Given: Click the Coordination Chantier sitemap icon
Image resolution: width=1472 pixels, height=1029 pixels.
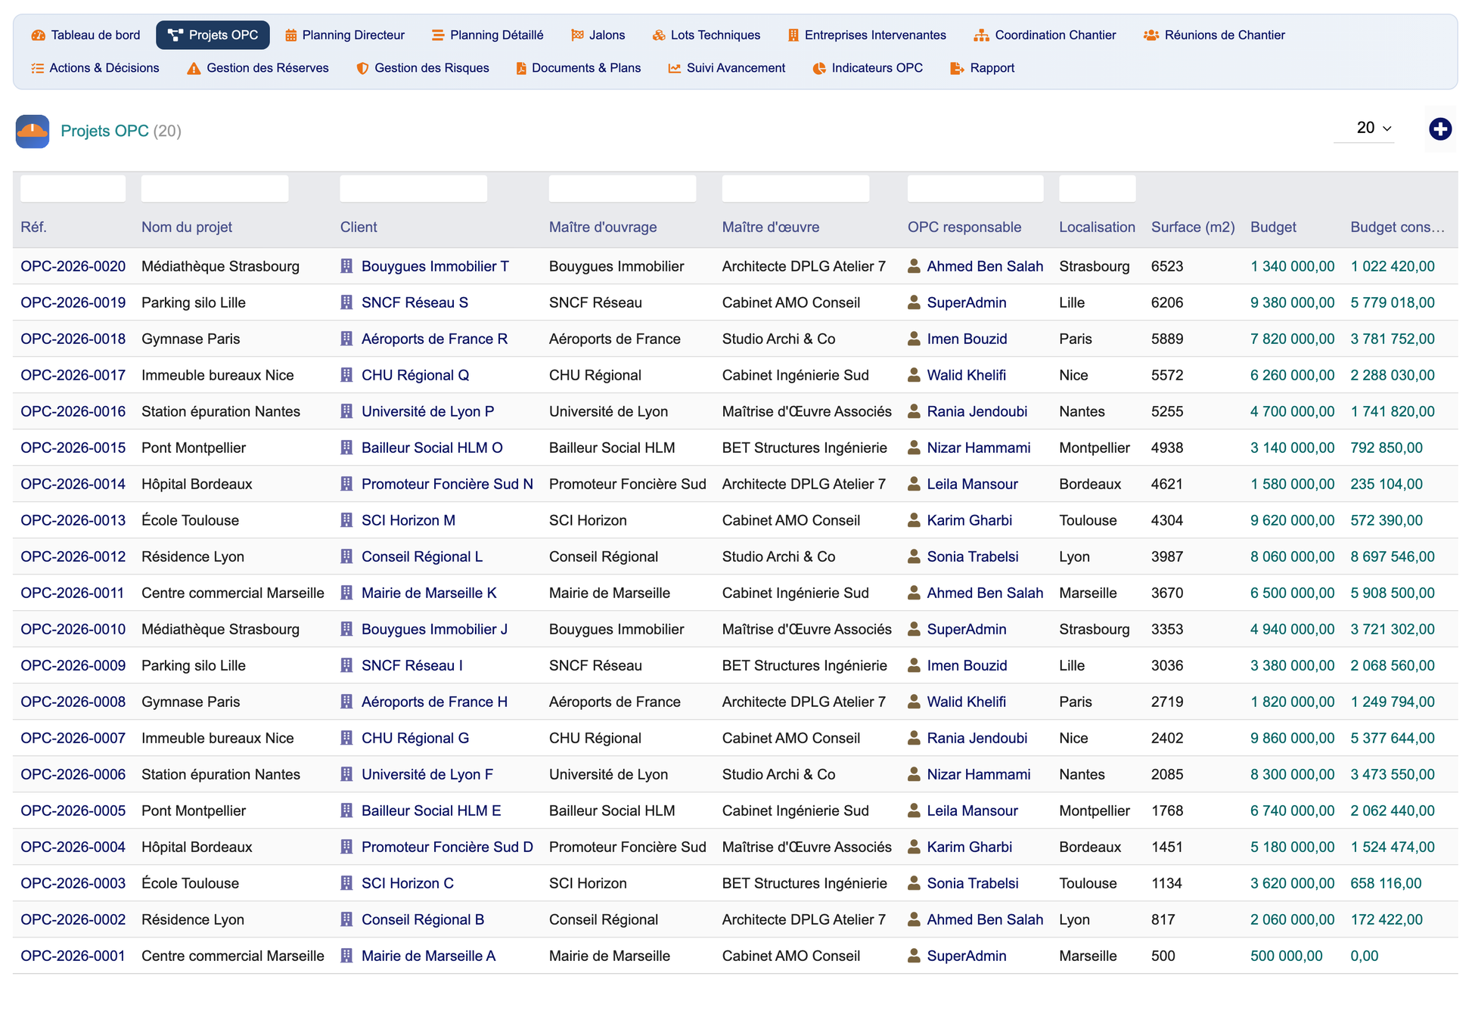Looking at the screenshot, I should [981, 35].
